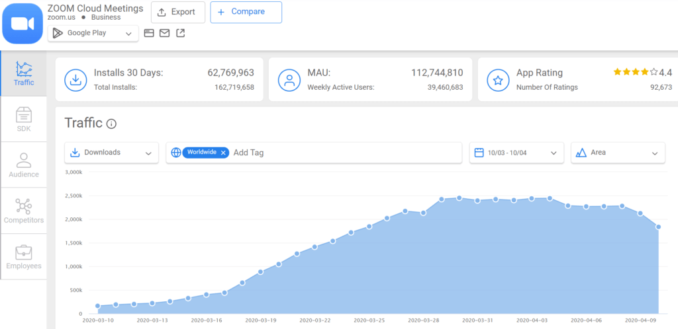Image resolution: width=678 pixels, height=329 pixels.
Task: Open the Downloads metric dropdown
Action: click(x=111, y=153)
